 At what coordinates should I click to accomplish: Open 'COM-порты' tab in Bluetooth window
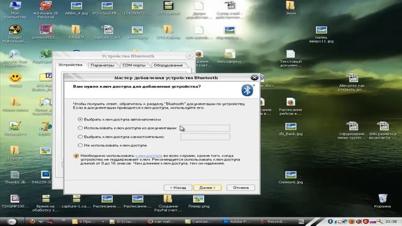[x=134, y=65]
